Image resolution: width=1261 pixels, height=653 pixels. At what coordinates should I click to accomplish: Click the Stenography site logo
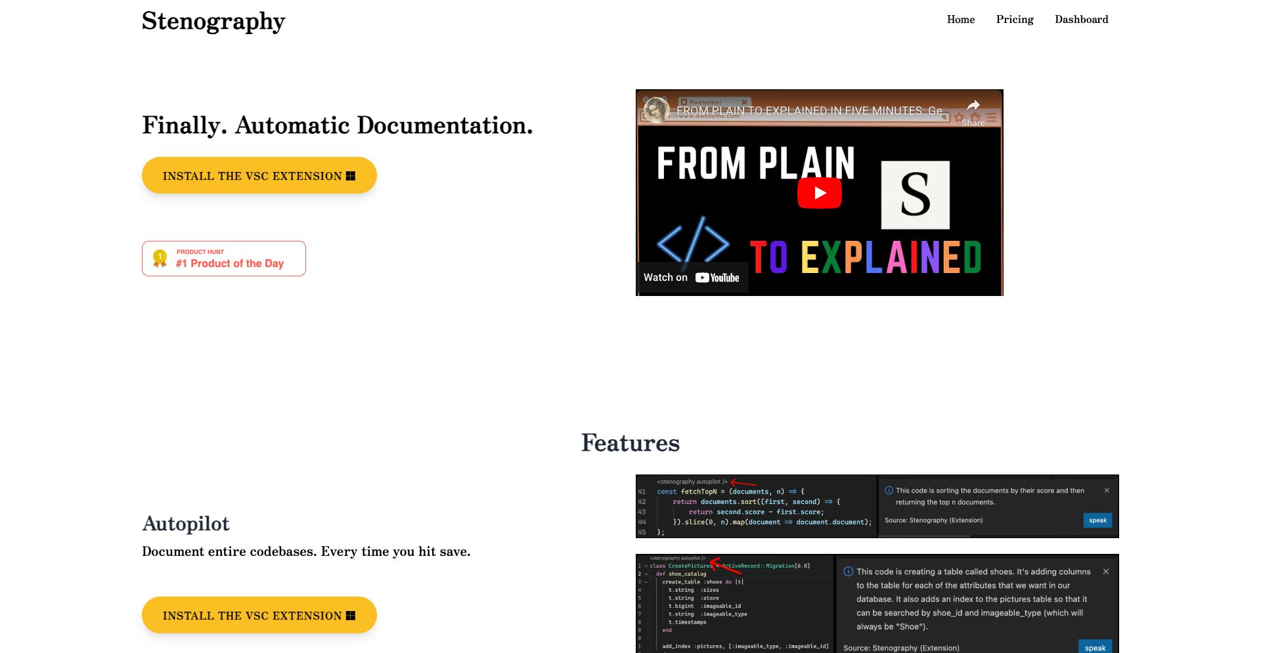[x=213, y=21]
